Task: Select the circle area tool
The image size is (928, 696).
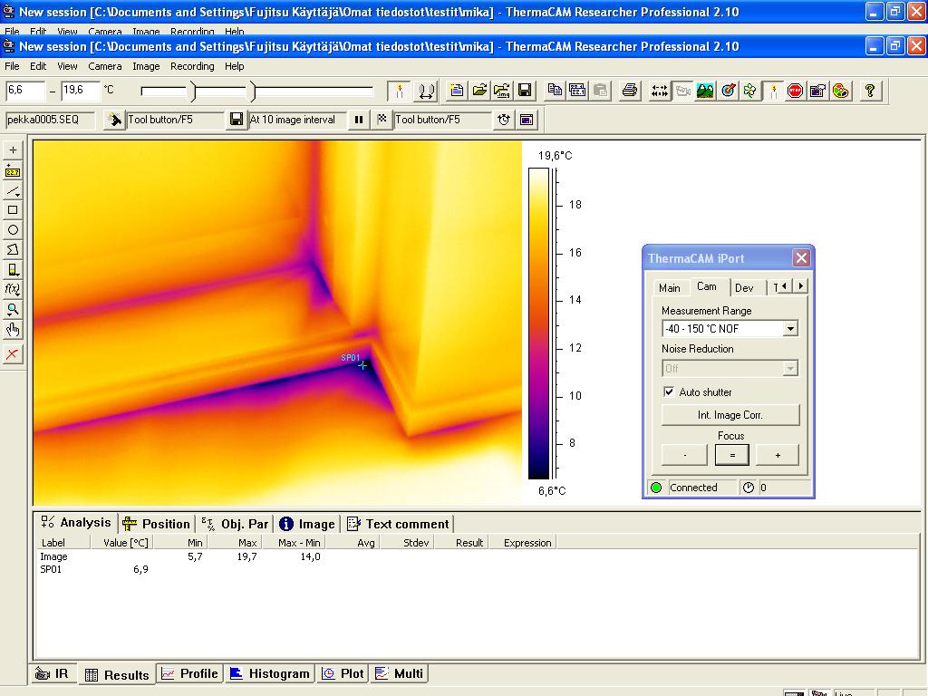Action: point(13,230)
